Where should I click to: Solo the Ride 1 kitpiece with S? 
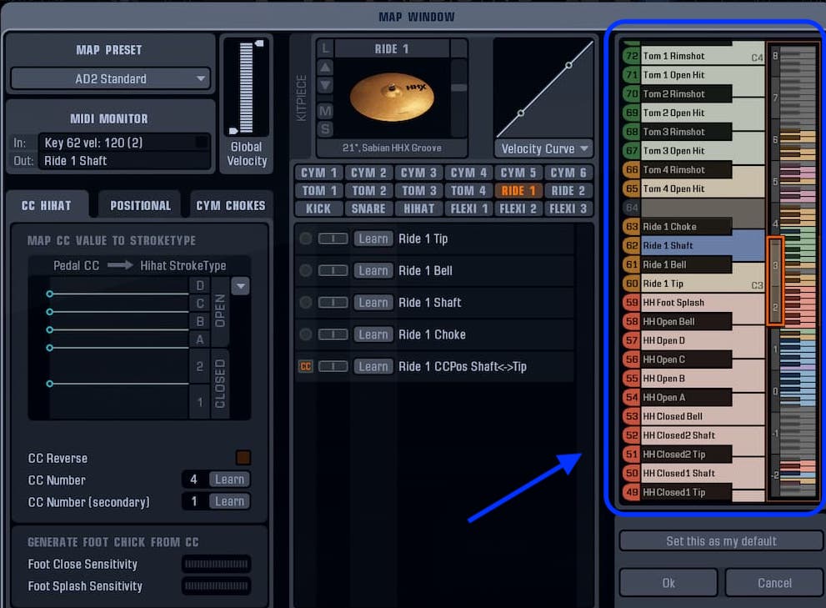click(326, 128)
